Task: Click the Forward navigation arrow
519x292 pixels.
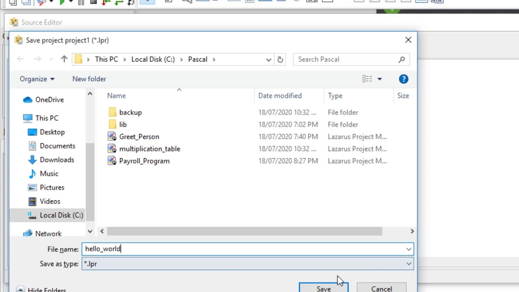Action: coord(37,59)
